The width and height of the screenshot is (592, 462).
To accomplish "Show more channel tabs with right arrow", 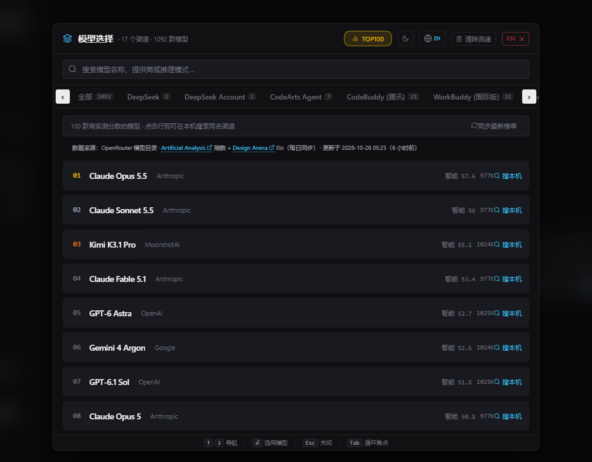I will (529, 97).
